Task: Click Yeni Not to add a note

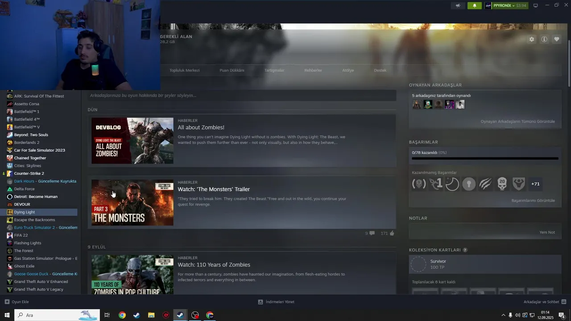Action: 547,232
